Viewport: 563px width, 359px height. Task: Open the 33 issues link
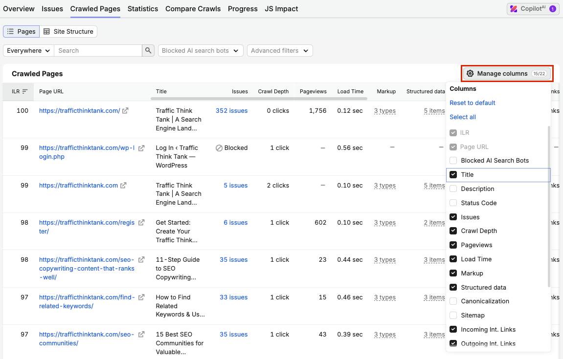coord(233,297)
